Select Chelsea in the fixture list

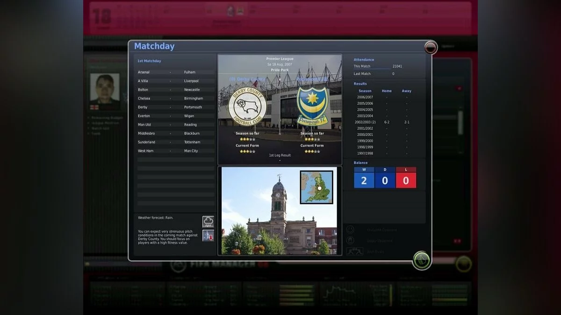click(144, 98)
